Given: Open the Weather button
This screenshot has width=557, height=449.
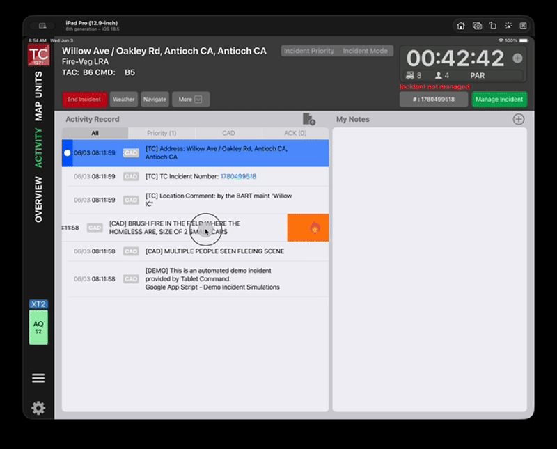Looking at the screenshot, I should (x=124, y=100).
